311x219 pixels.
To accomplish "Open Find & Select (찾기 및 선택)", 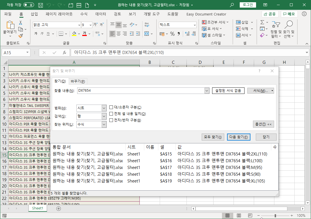I will [x=288, y=29].
